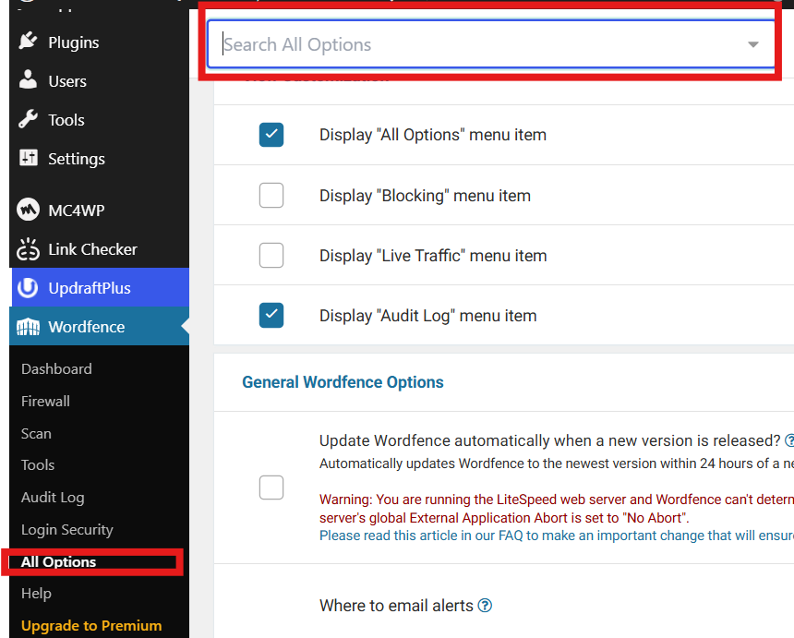Check Display "Blocking" menu item
The image size is (794, 638).
(271, 196)
